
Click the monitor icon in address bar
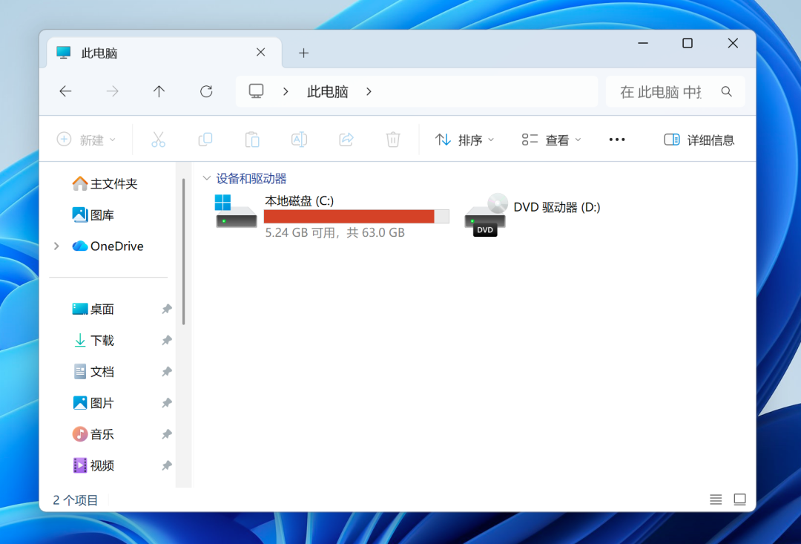point(256,91)
